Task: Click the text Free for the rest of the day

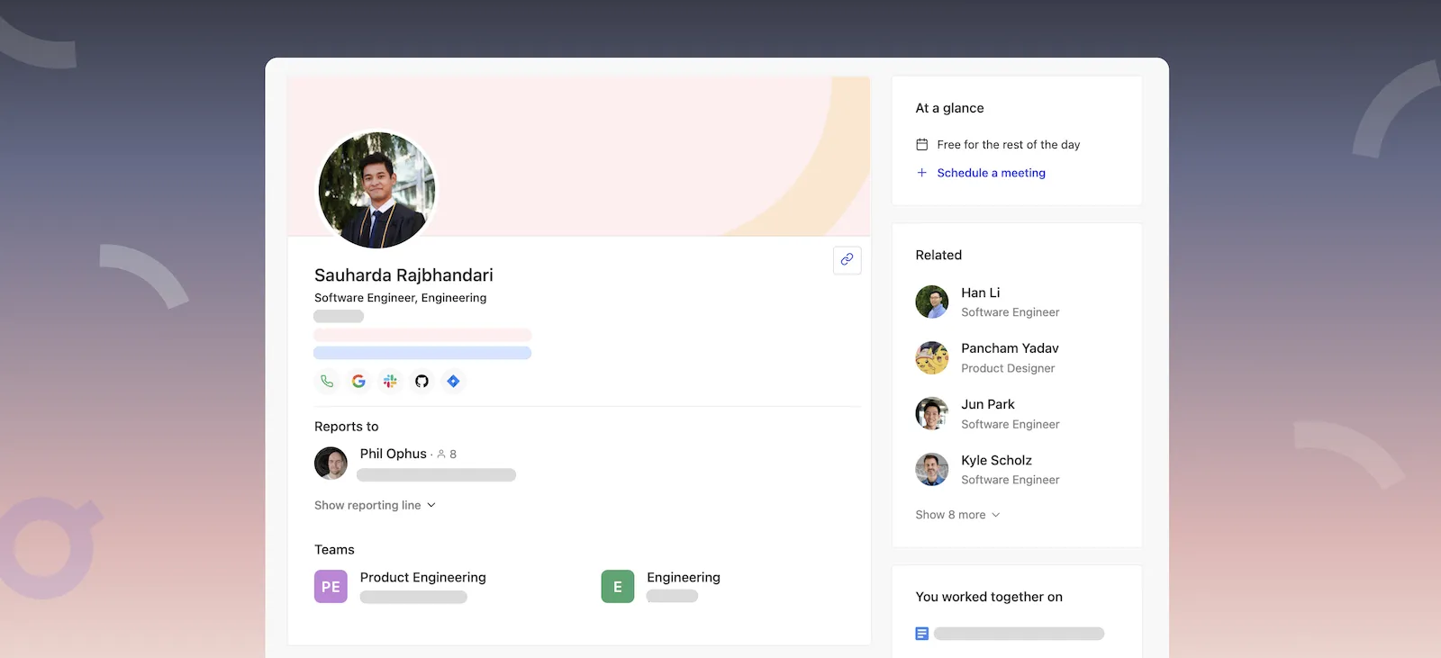Action: pyautogui.click(x=1009, y=145)
